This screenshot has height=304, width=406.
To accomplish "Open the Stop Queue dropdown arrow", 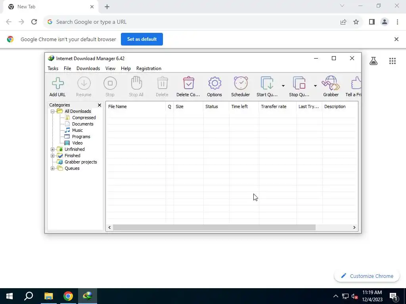I will pyautogui.click(x=315, y=86).
